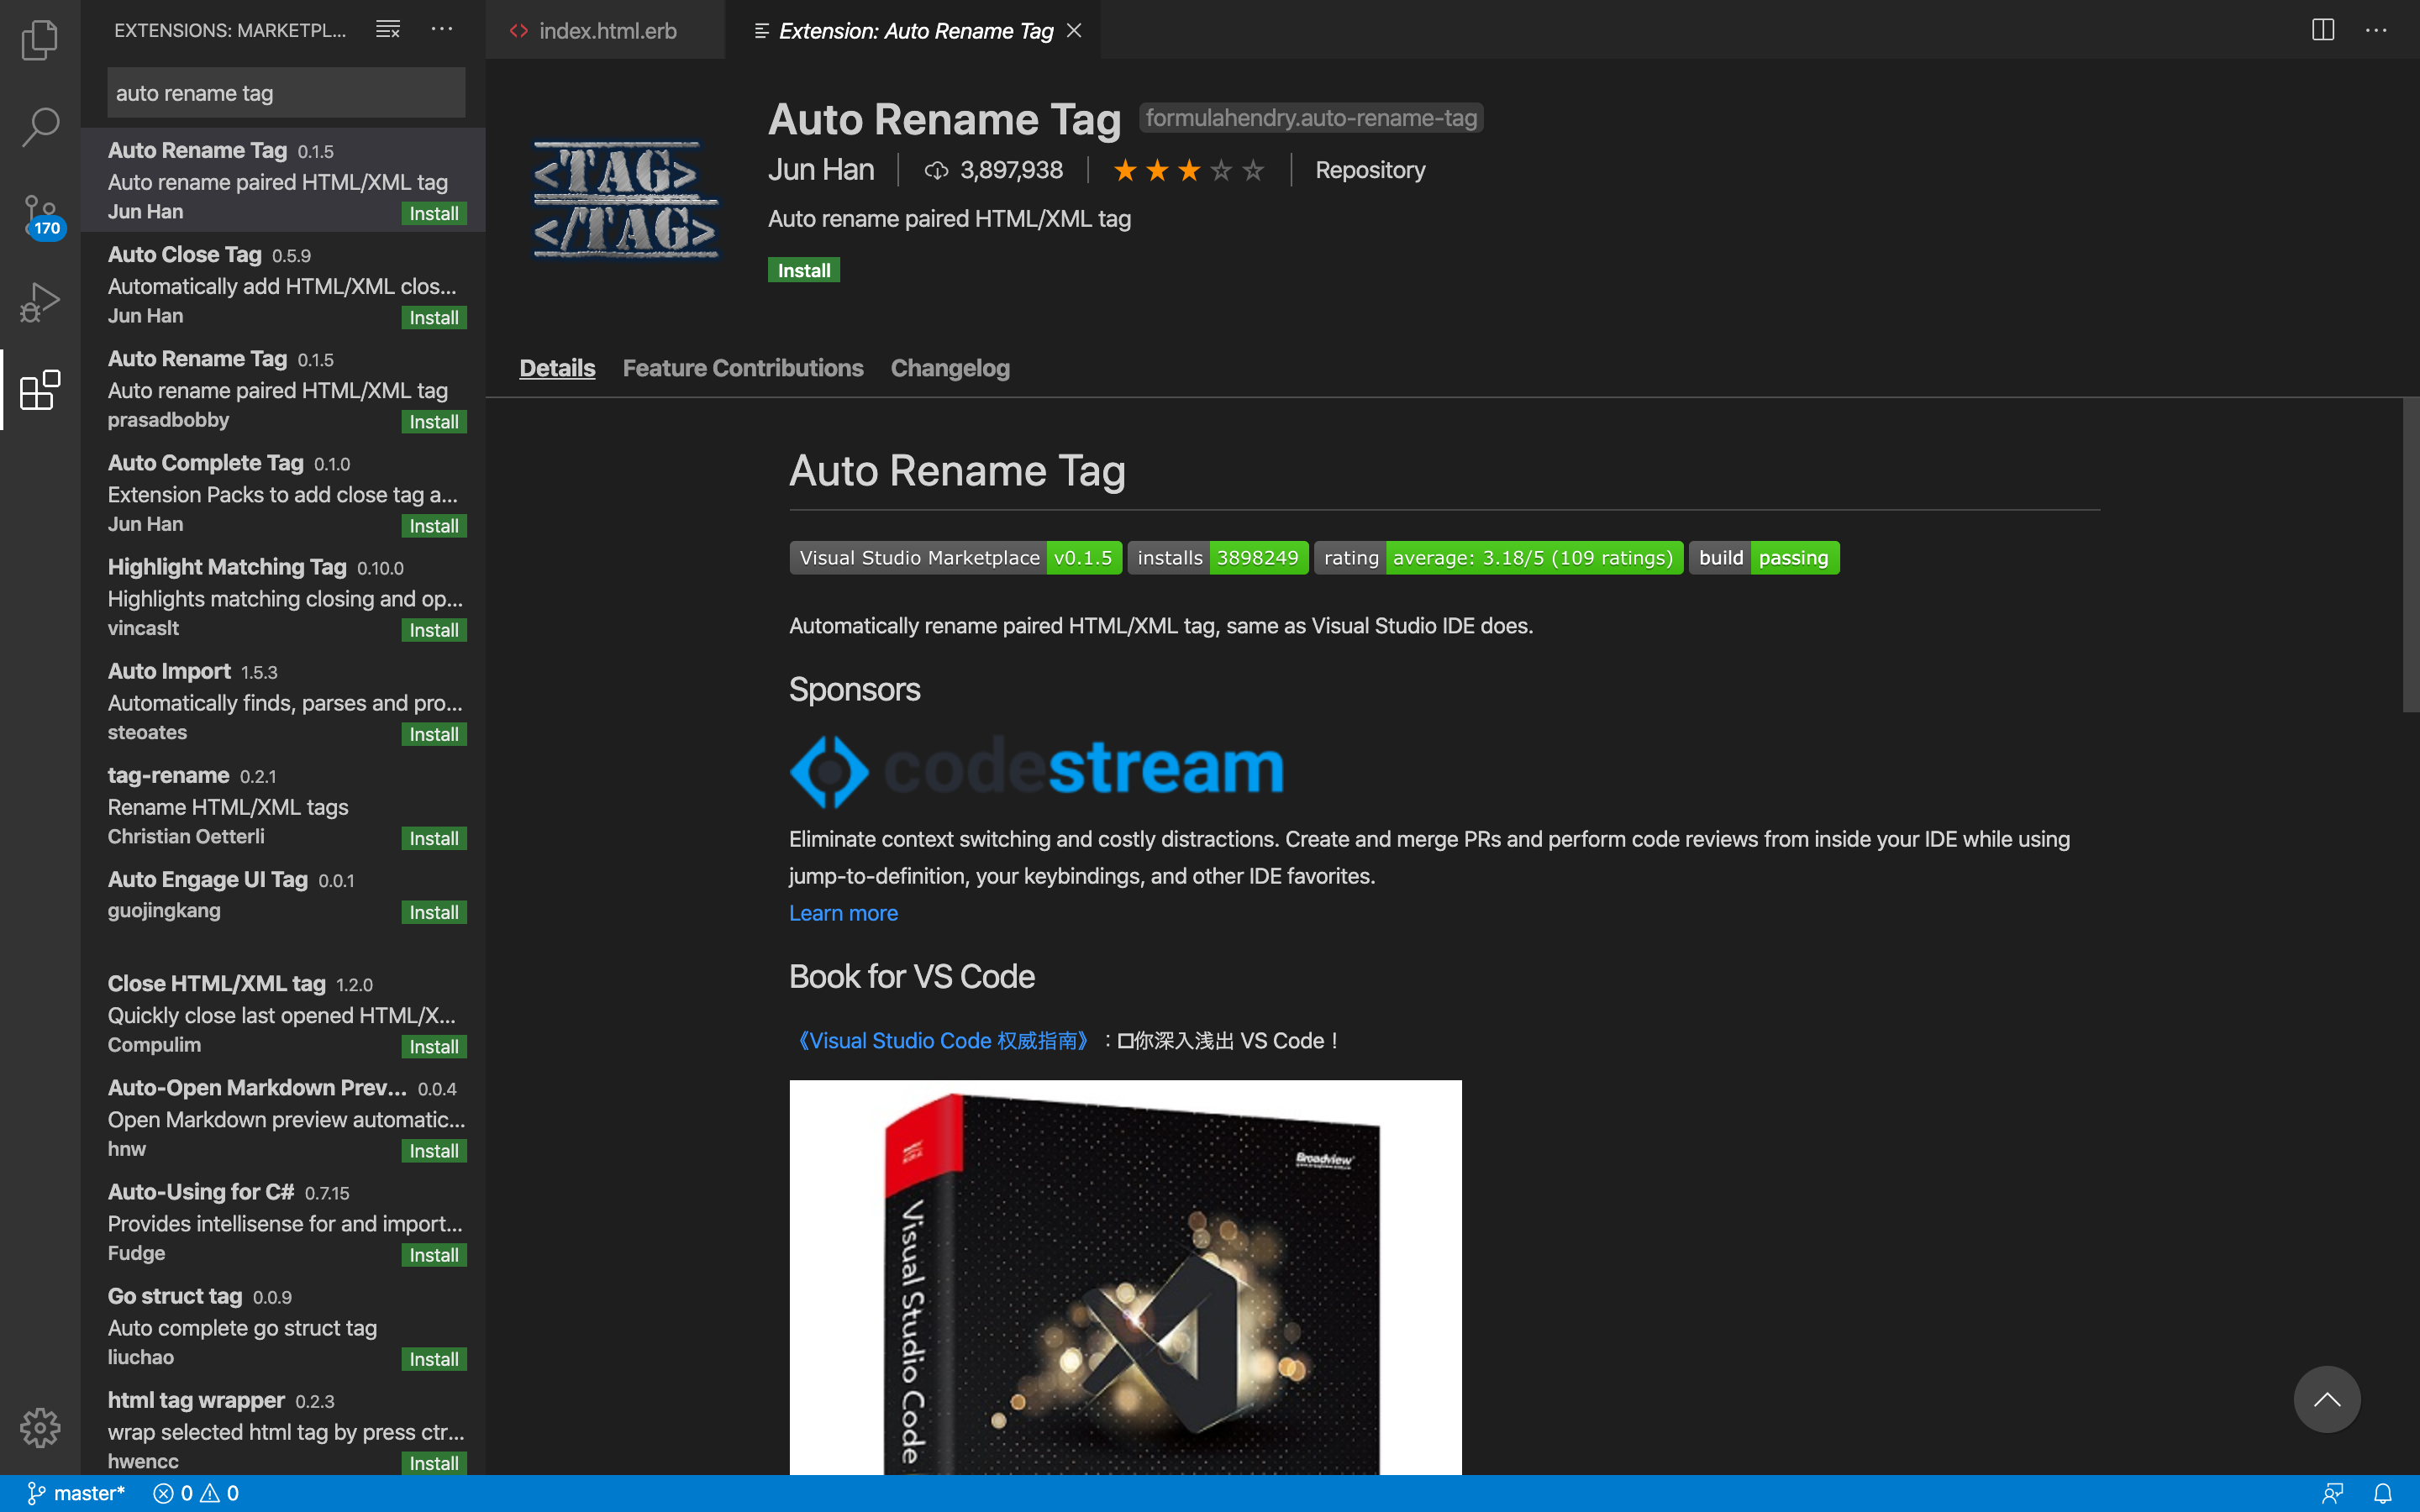Viewport: 2420px width, 1512px height.
Task: Open the Search view in activity bar
Action: point(40,127)
